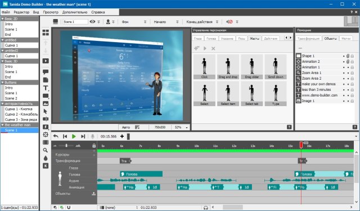Click the microphone record icon in timeline
The height and width of the screenshot is (211, 360).
pos(92,136)
